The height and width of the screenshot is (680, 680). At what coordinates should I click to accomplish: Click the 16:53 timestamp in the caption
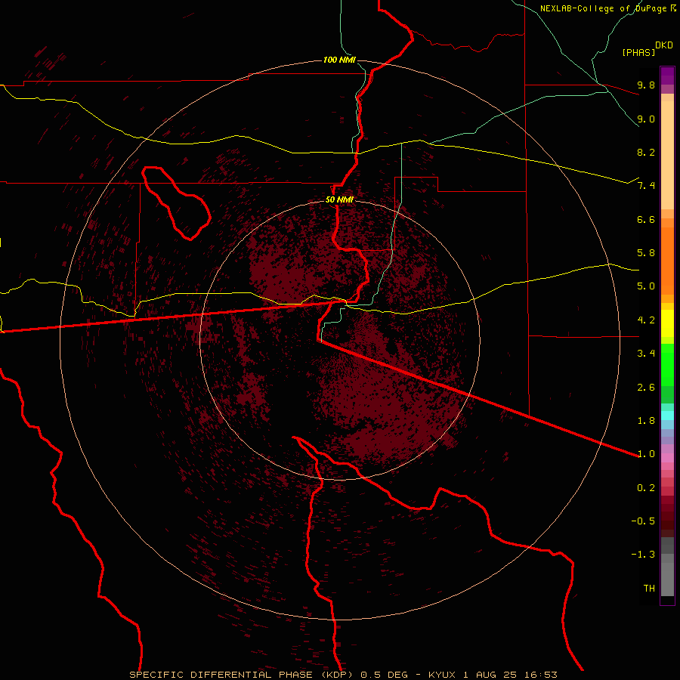tap(542, 675)
